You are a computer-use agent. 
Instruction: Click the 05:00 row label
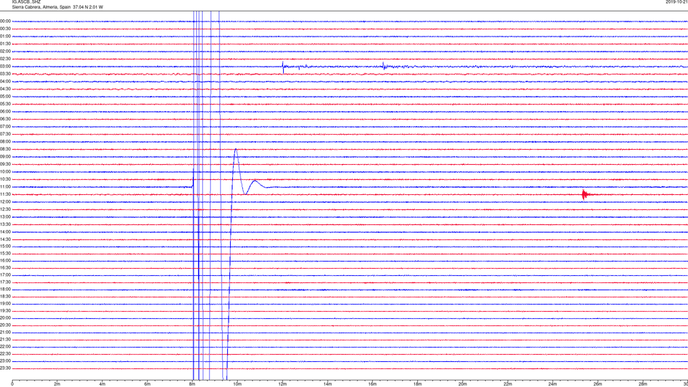click(5, 96)
